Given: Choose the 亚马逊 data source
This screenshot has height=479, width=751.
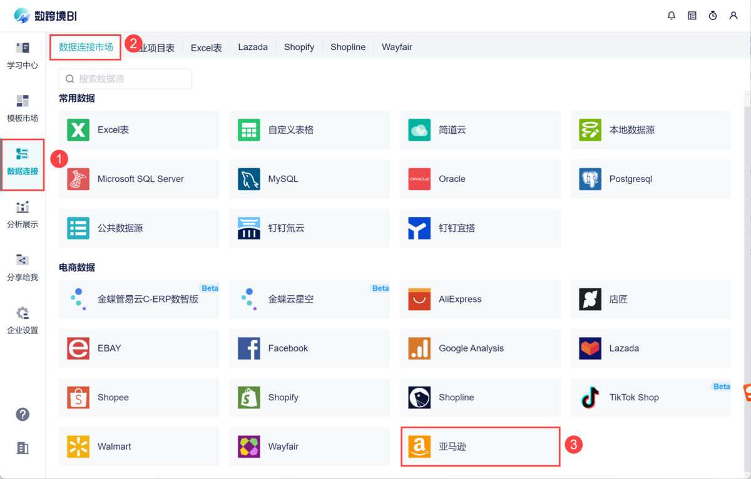Looking at the screenshot, I should tap(480, 446).
